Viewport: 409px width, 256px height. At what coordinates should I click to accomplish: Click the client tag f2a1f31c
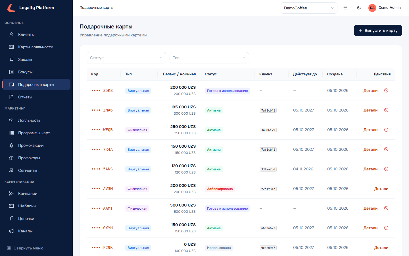coord(268,189)
